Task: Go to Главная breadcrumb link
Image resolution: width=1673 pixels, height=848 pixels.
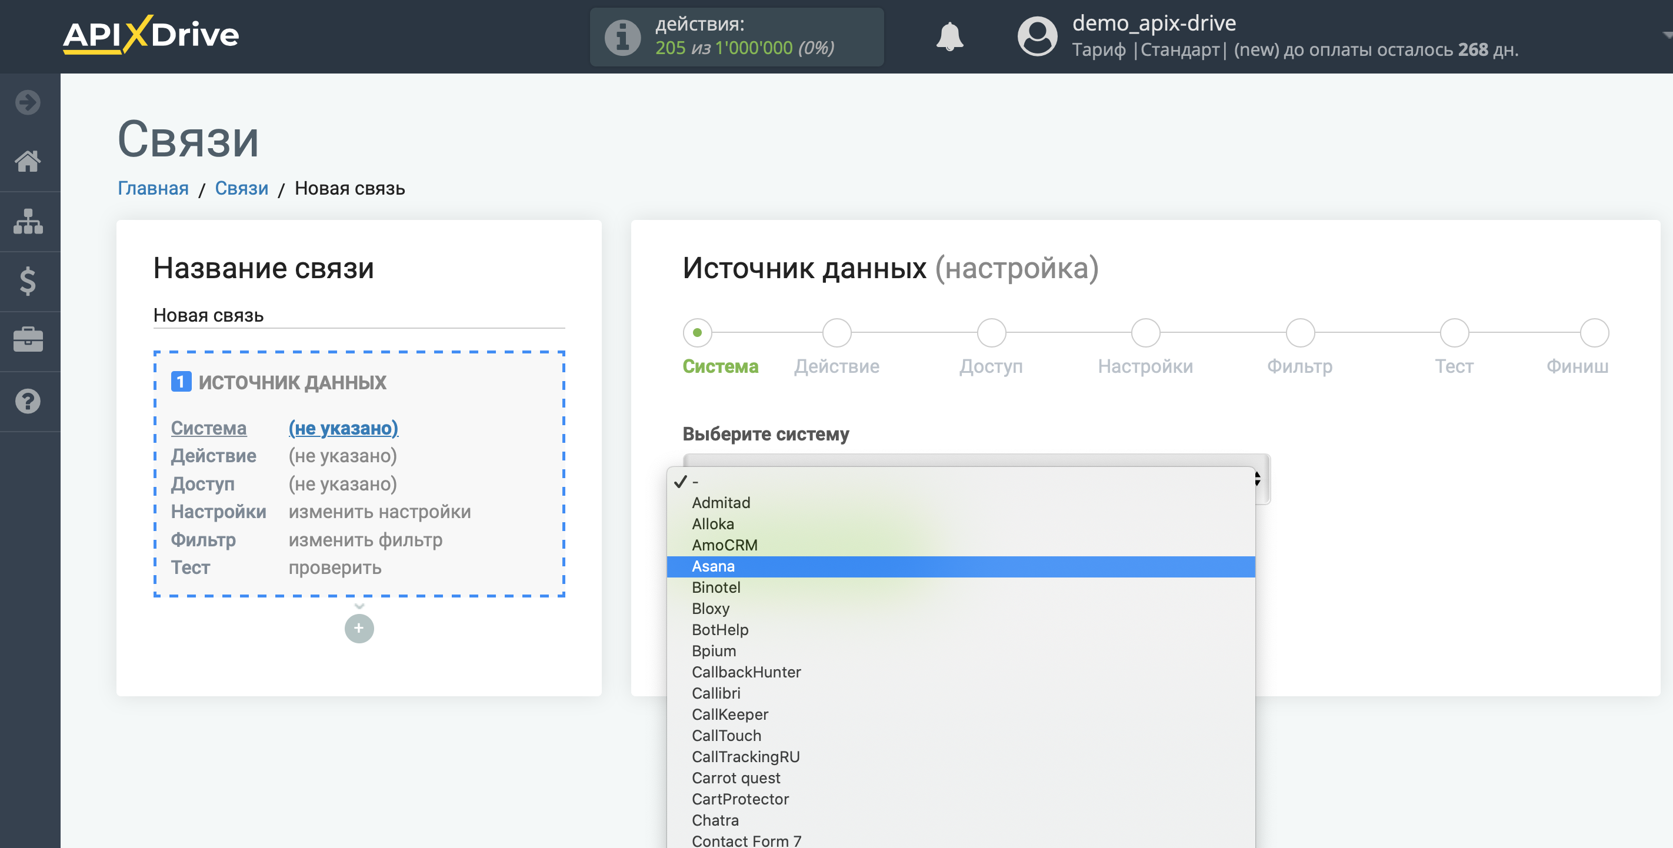Action: pos(152,188)
